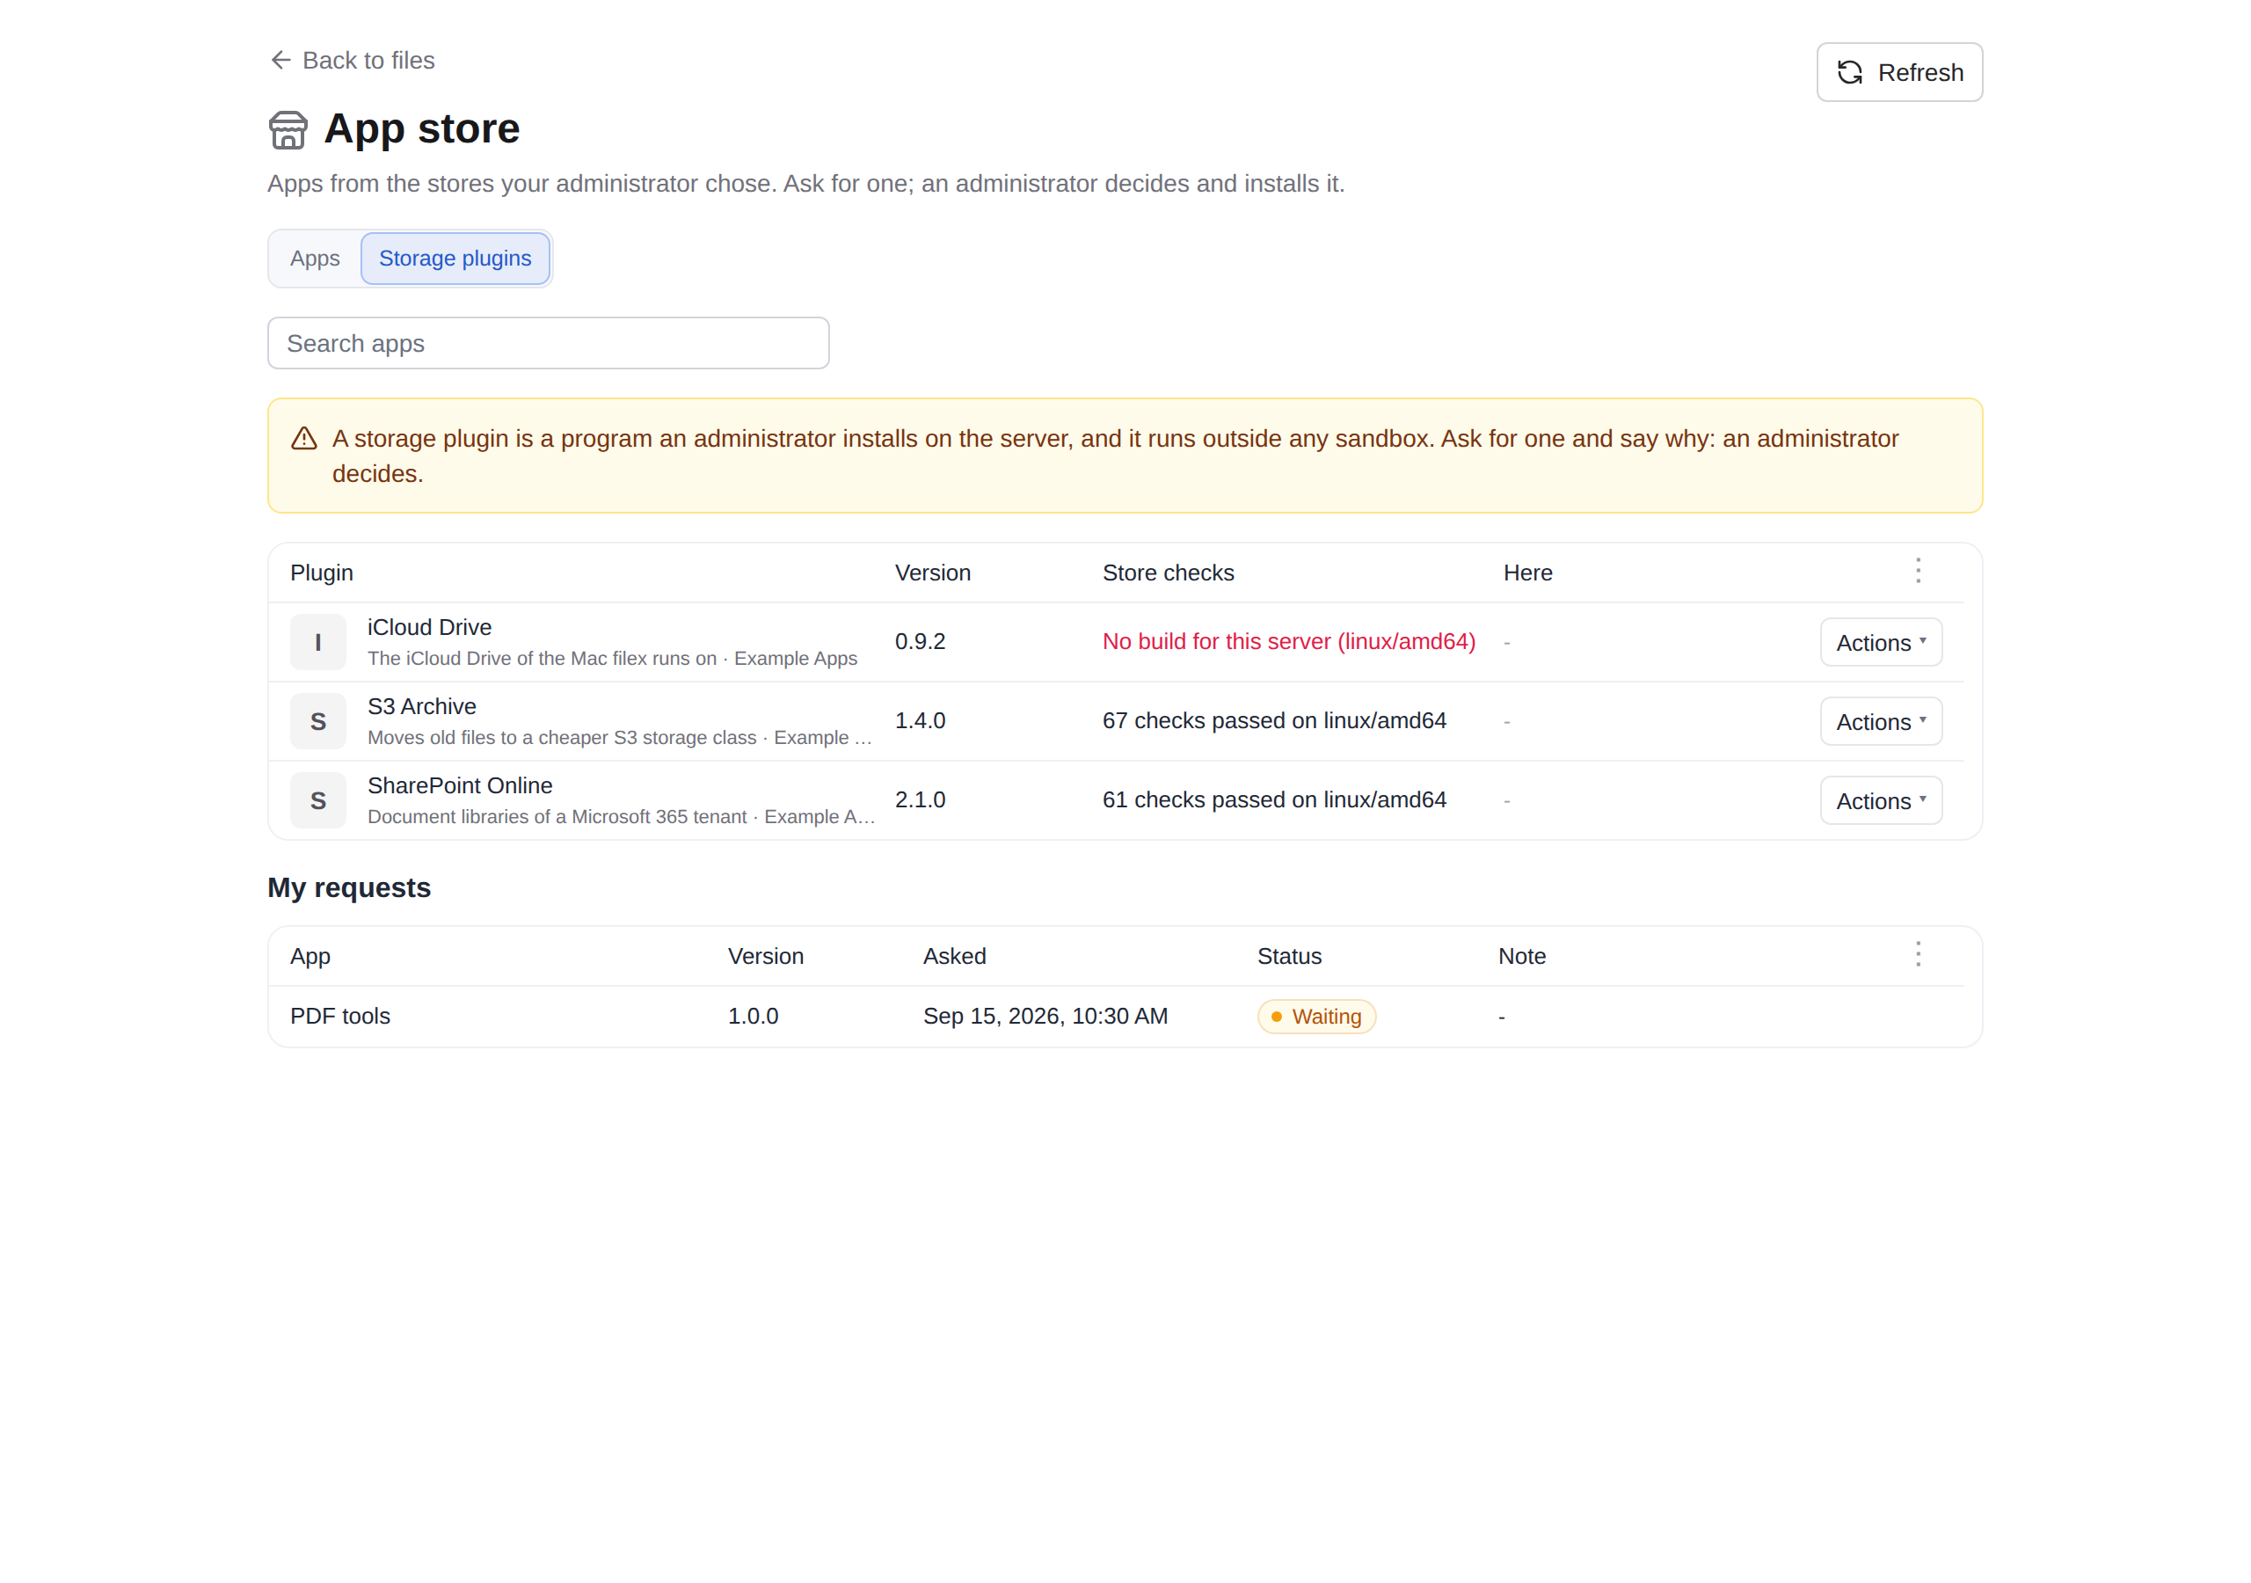Click the SharePoint Online plugin name
Screen dimensions: 2251x1583
[460, 785]
